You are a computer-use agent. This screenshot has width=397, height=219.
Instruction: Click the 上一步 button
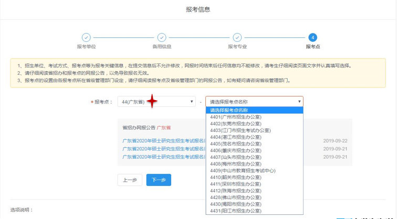130,180
